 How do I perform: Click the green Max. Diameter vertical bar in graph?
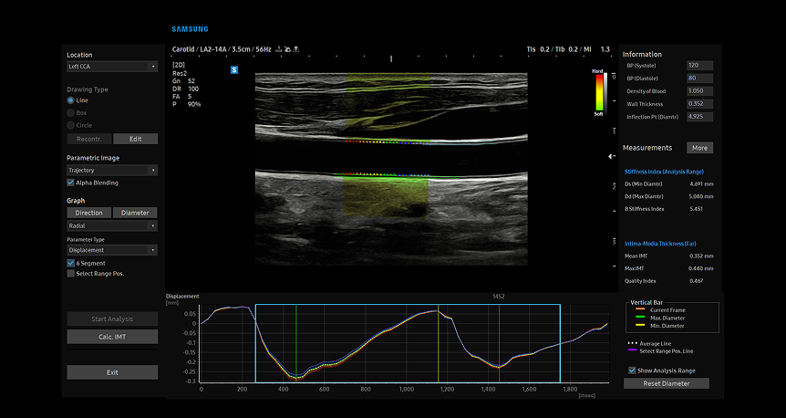coord(296,344)
